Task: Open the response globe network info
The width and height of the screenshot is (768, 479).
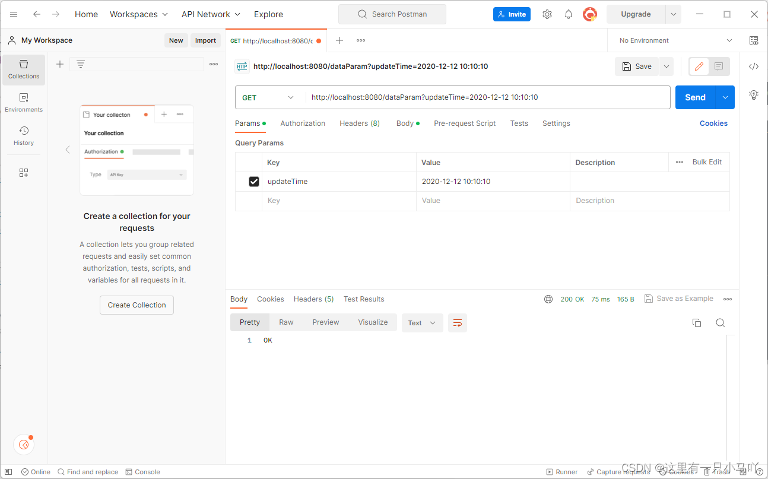Action: pos(548,299)
